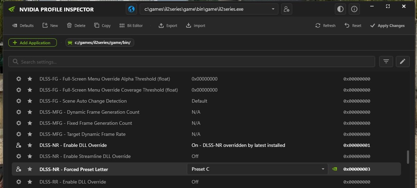Viewport: 417px width, 188px height.
Task: Click the 0x00000001 hex value
Action: click(357, 145)
